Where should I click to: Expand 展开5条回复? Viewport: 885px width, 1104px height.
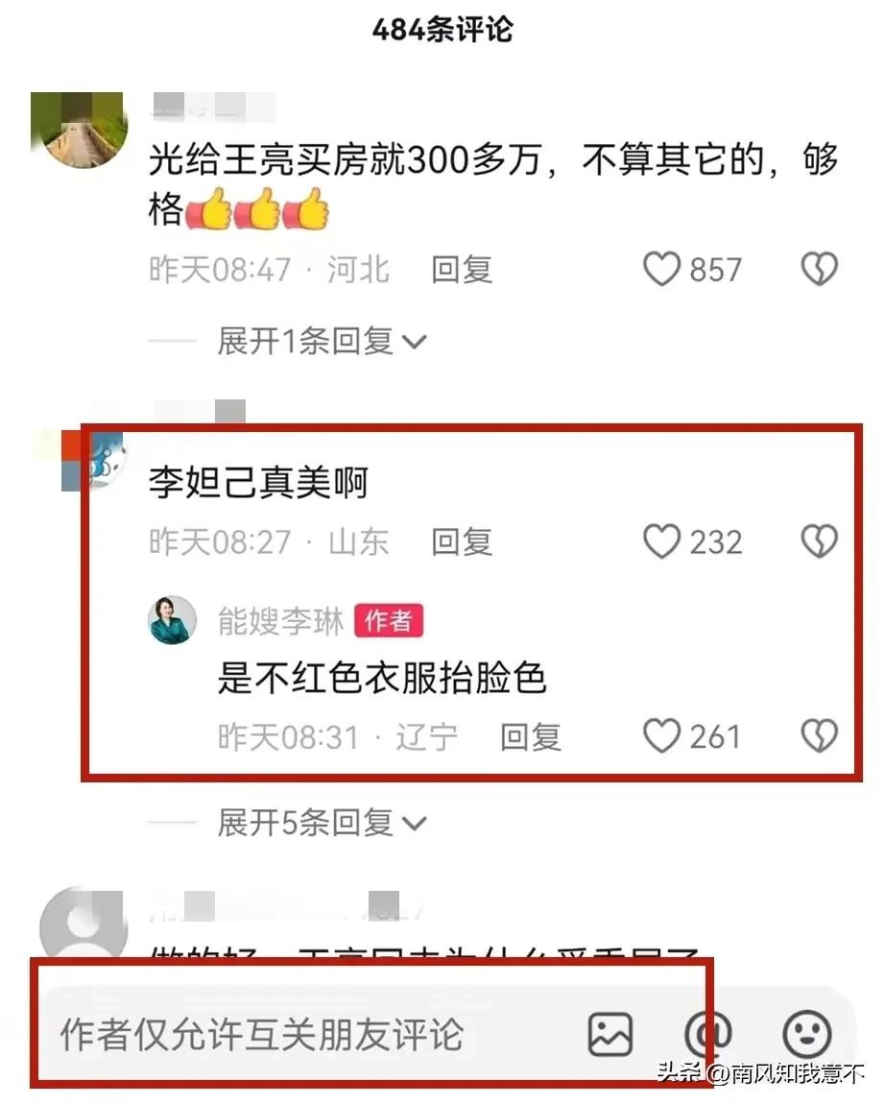tap(322, 823)
